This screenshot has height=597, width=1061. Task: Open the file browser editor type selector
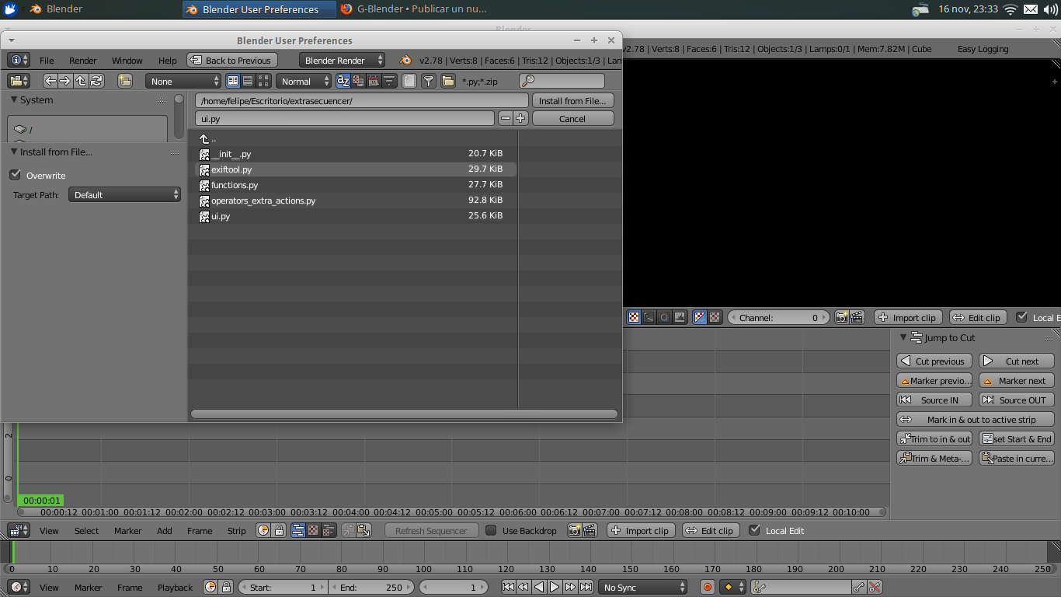coord(19,81)
